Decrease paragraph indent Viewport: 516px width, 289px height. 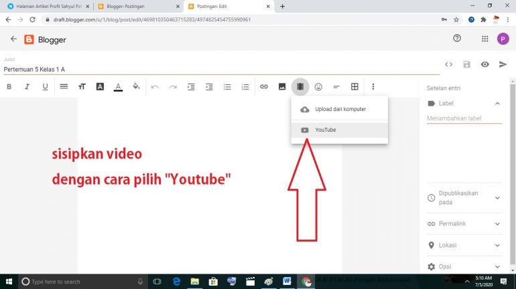[x=209, y=87]
